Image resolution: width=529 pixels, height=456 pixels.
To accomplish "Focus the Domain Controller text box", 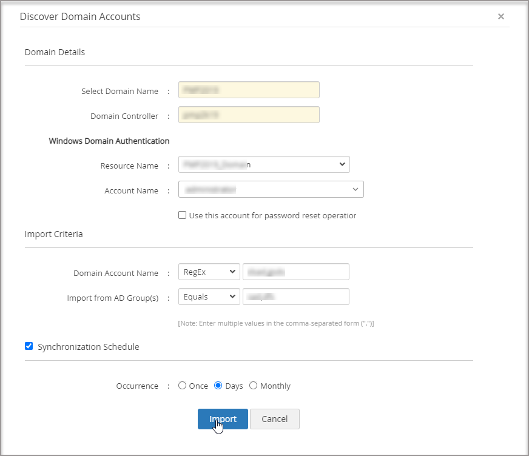I will click(249, 115).
